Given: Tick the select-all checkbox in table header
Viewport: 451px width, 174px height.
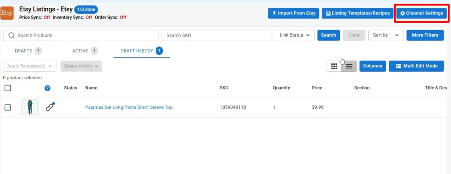Looking at the screenshot, I should click(x=8, y=88).
